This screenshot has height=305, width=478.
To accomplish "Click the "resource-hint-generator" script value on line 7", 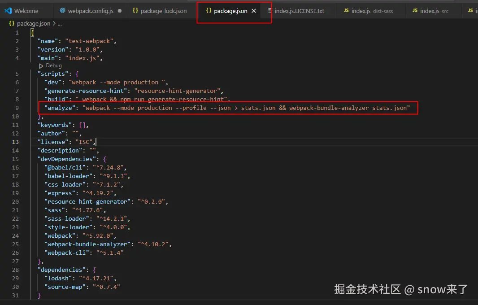I will click(x=177, y=91).
